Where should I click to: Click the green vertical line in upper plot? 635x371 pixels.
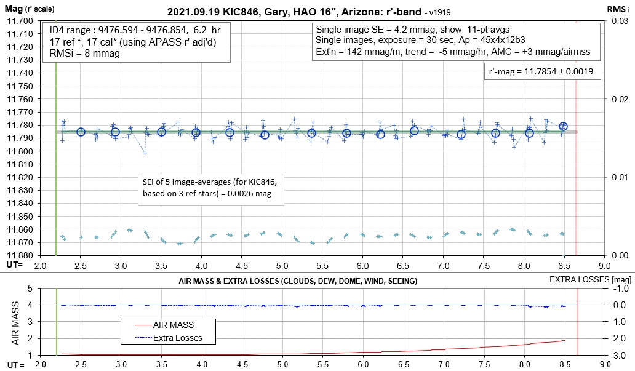56,185
